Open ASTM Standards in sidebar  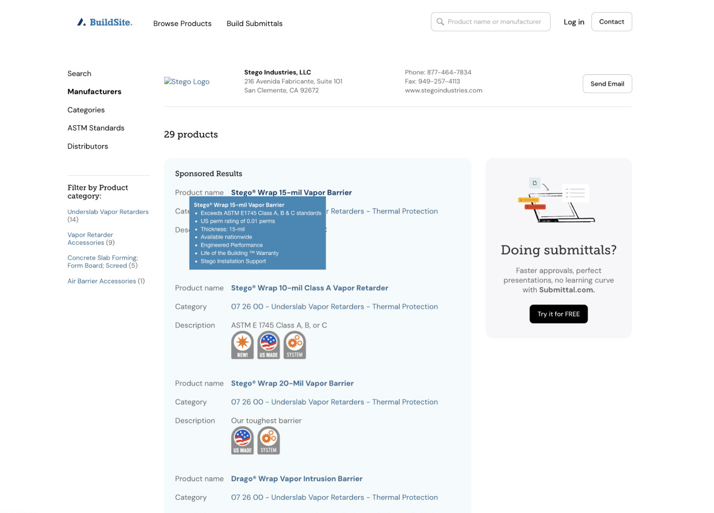(x=96, y=127)
